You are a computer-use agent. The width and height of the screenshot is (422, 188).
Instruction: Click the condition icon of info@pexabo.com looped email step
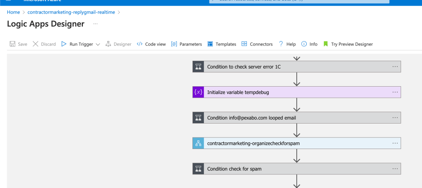tap(198, 117)
